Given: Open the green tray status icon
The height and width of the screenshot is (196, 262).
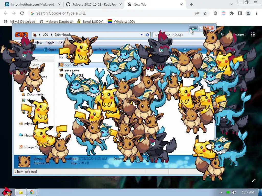Looking at the screenshot, I should point(228,192).
